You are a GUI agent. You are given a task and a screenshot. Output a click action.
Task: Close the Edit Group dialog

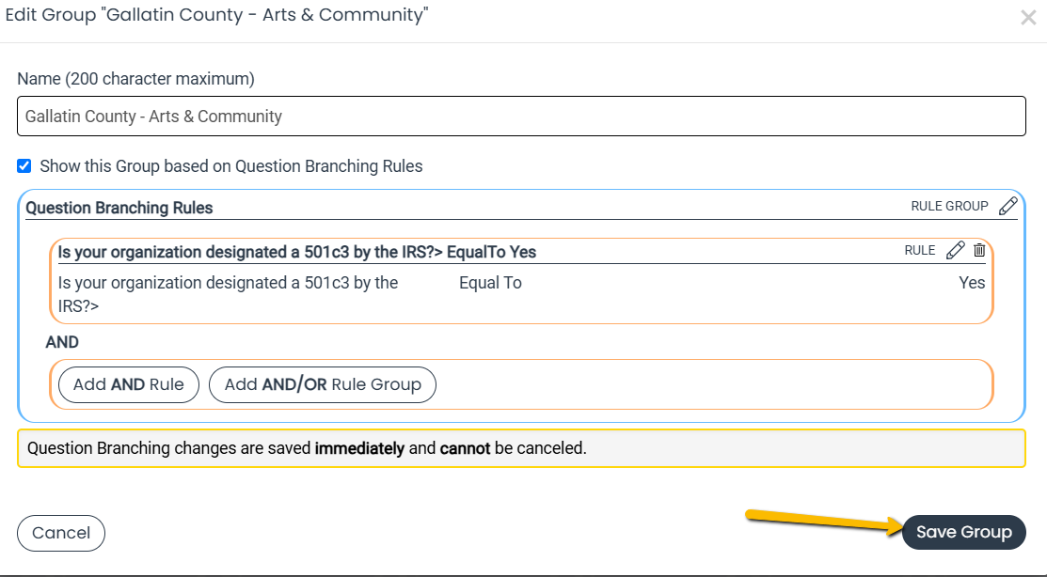(x=1028, y=17)
